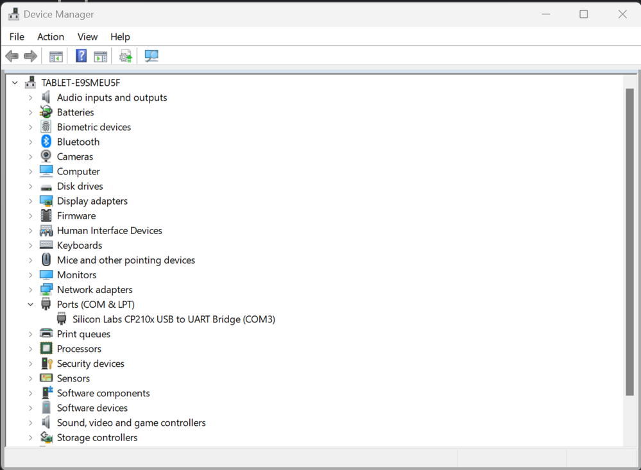
Task: Click the Show/Hide Action Pane toolbar icon
Action: [x=101, y=56]
